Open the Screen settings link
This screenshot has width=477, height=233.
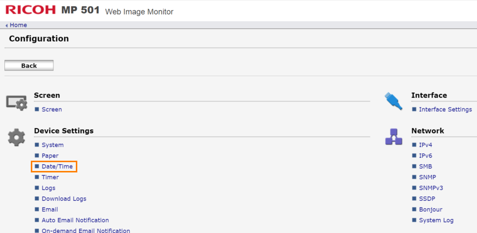coord(51,109)
